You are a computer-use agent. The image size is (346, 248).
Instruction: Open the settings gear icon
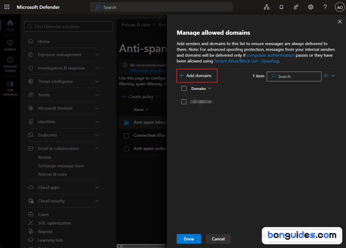(x=311, y=7)
